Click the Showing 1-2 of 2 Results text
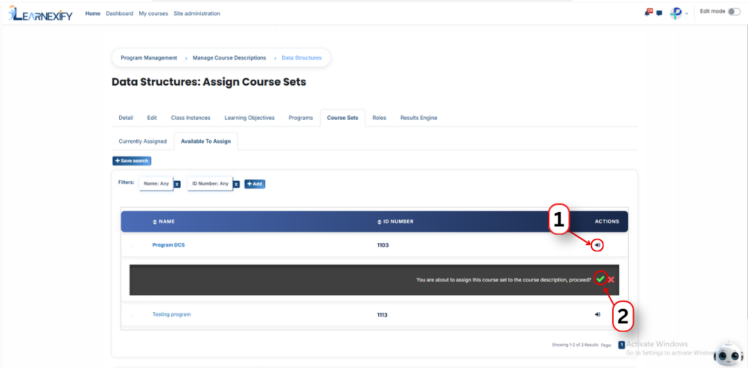Image resolution: width=748 pixels, height=392 pixels. [575, 345]
